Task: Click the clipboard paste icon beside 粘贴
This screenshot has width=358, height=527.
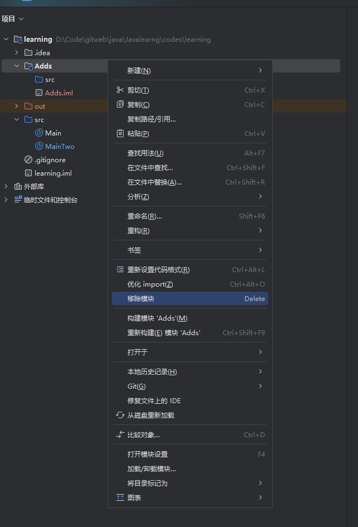Action: click(120, 134)
